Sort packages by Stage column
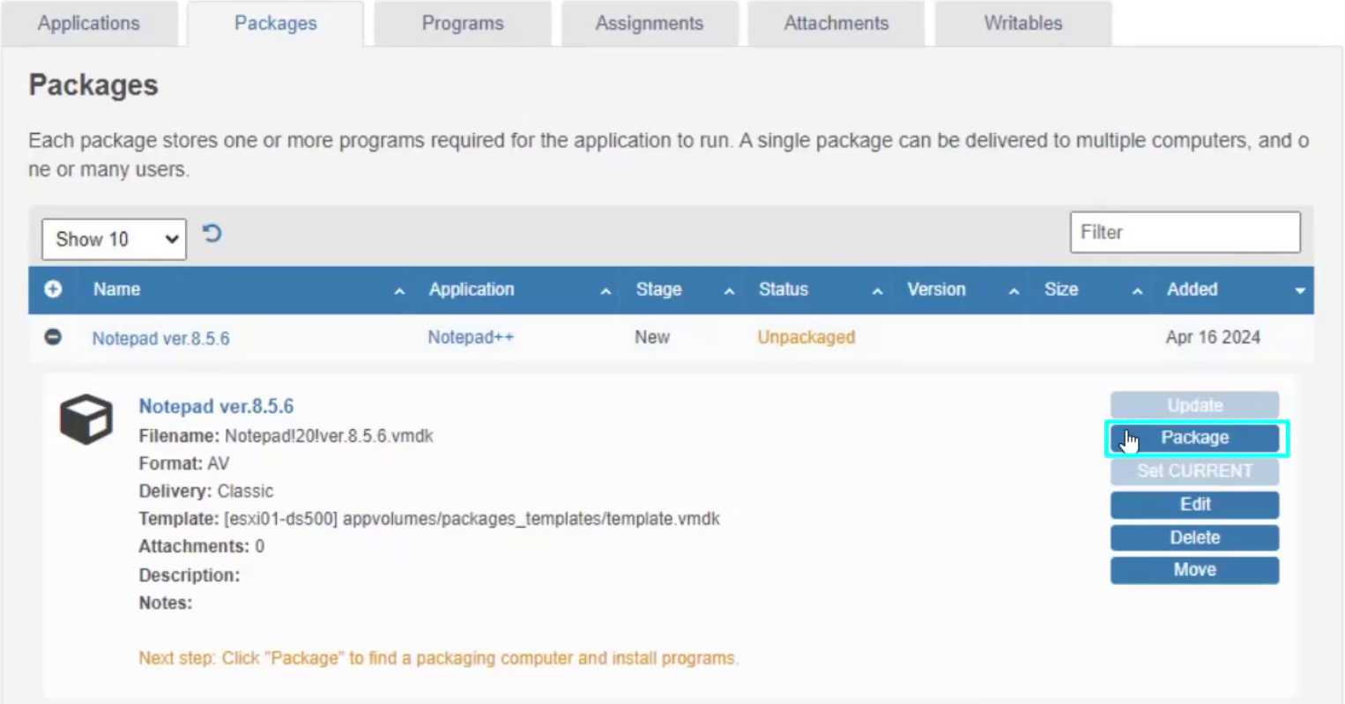The image size is (1345, 704). tap(659, 289)
